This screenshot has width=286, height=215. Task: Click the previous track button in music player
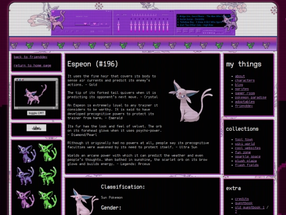pyautogui.click(x=57, y=31)
